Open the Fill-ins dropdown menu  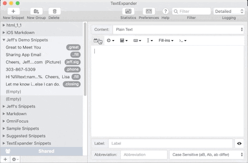click(166, 41)
